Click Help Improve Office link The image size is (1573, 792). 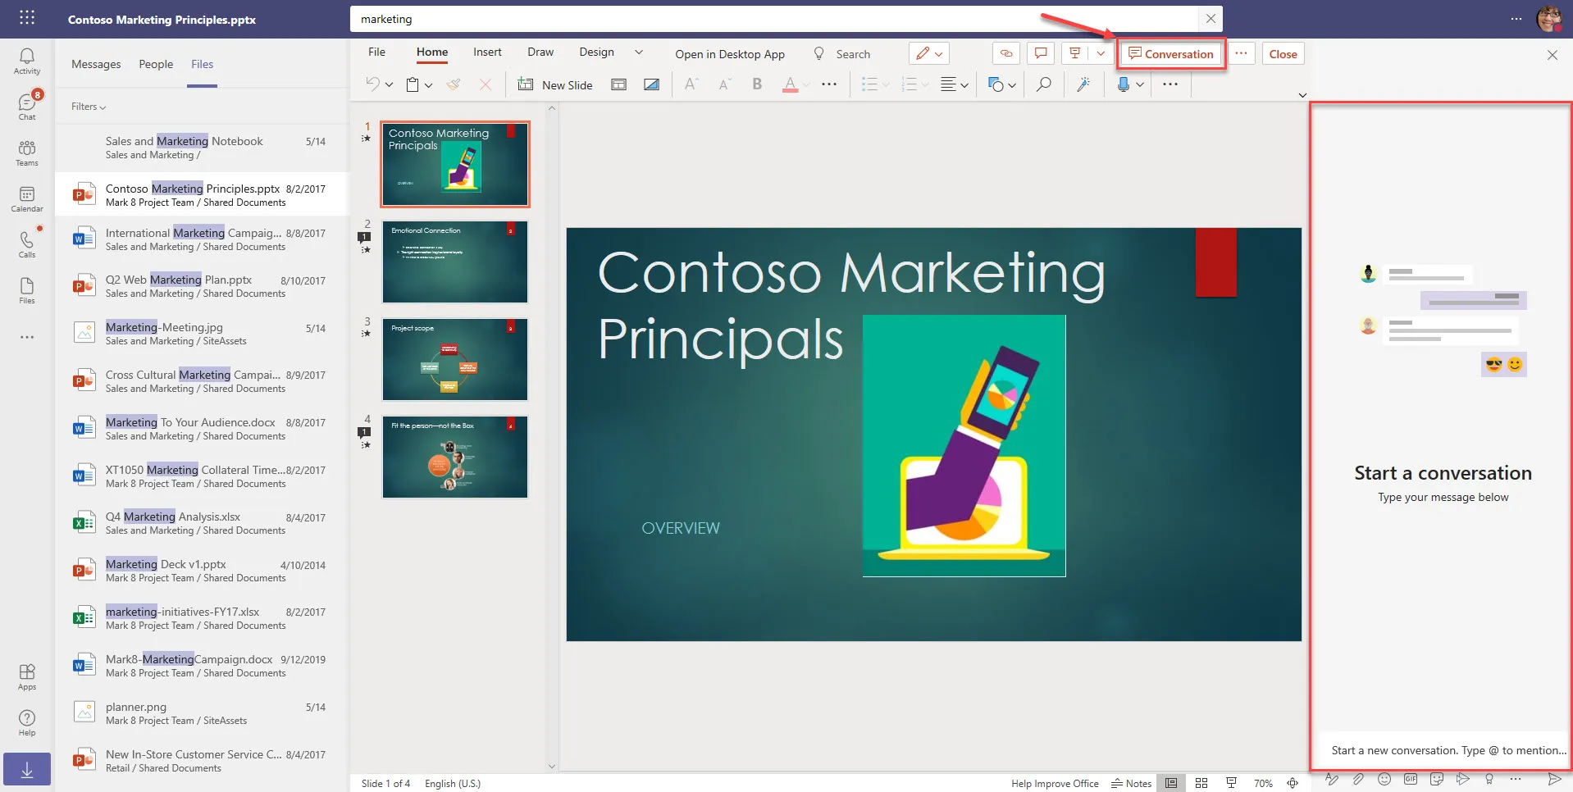pos(1055,783)
